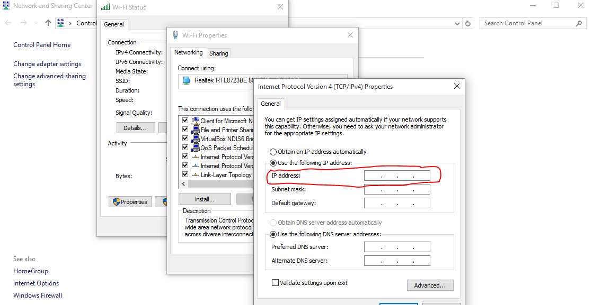The height and width of the screenshot is (305, 593).
Task: Click the Default gateway field
Action: click(x=397, y=203)
